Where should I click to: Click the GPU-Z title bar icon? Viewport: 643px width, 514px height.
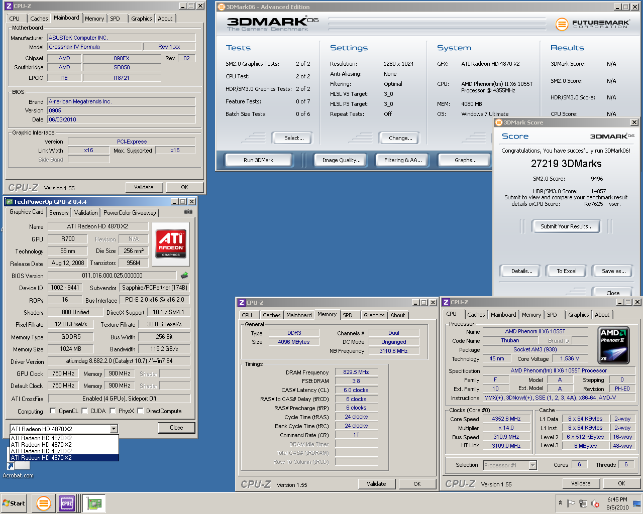click(9, 202)
